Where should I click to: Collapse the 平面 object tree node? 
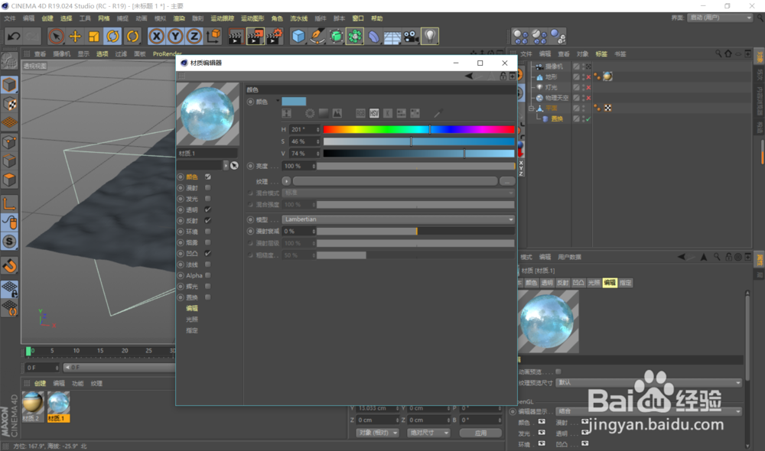(532, 109)
